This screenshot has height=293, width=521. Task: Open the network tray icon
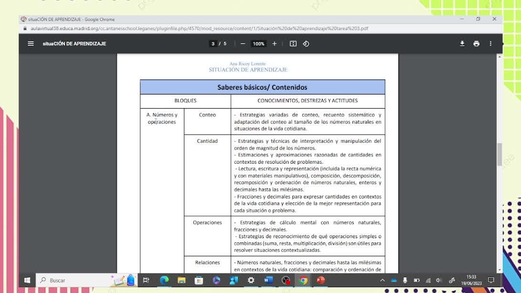coord(428,281)
